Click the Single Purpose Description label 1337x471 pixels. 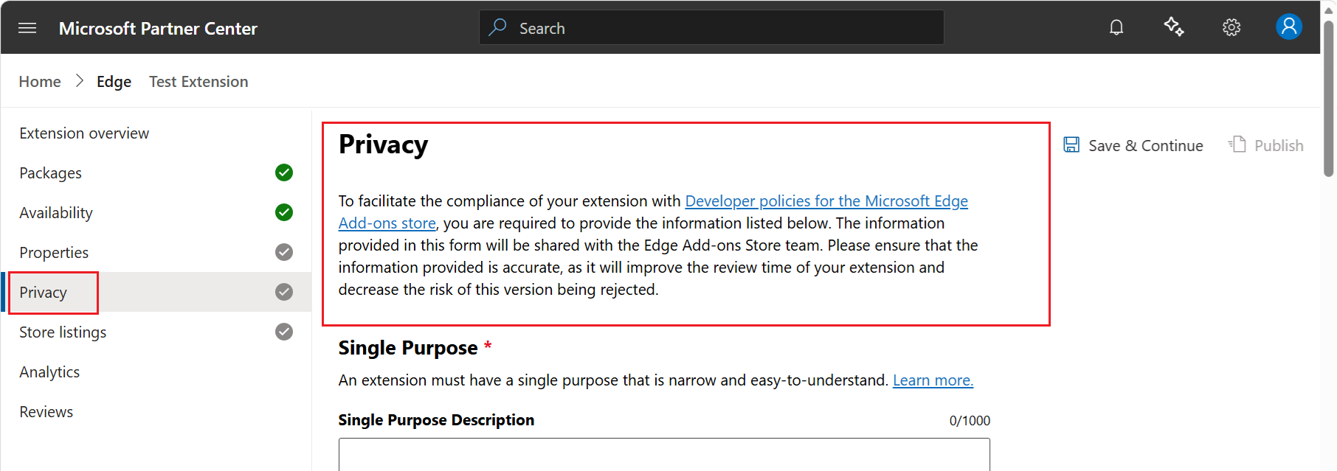click(436, 420)
